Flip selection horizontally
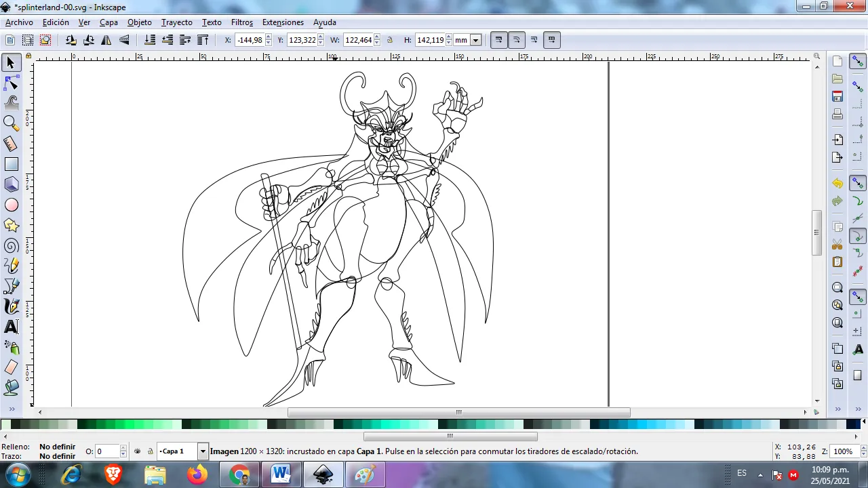The width and height of the screenshot is (868, 488). tap(106, 40)
